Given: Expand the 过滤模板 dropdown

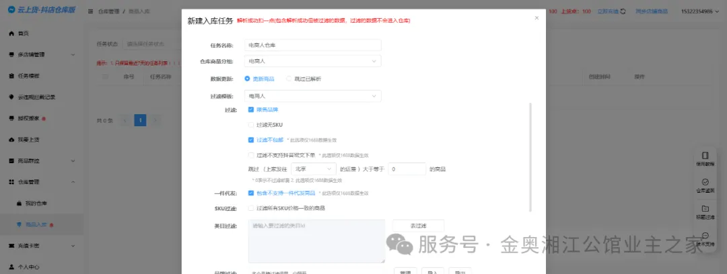Looking at the screenshot, I should click(312, 96).
